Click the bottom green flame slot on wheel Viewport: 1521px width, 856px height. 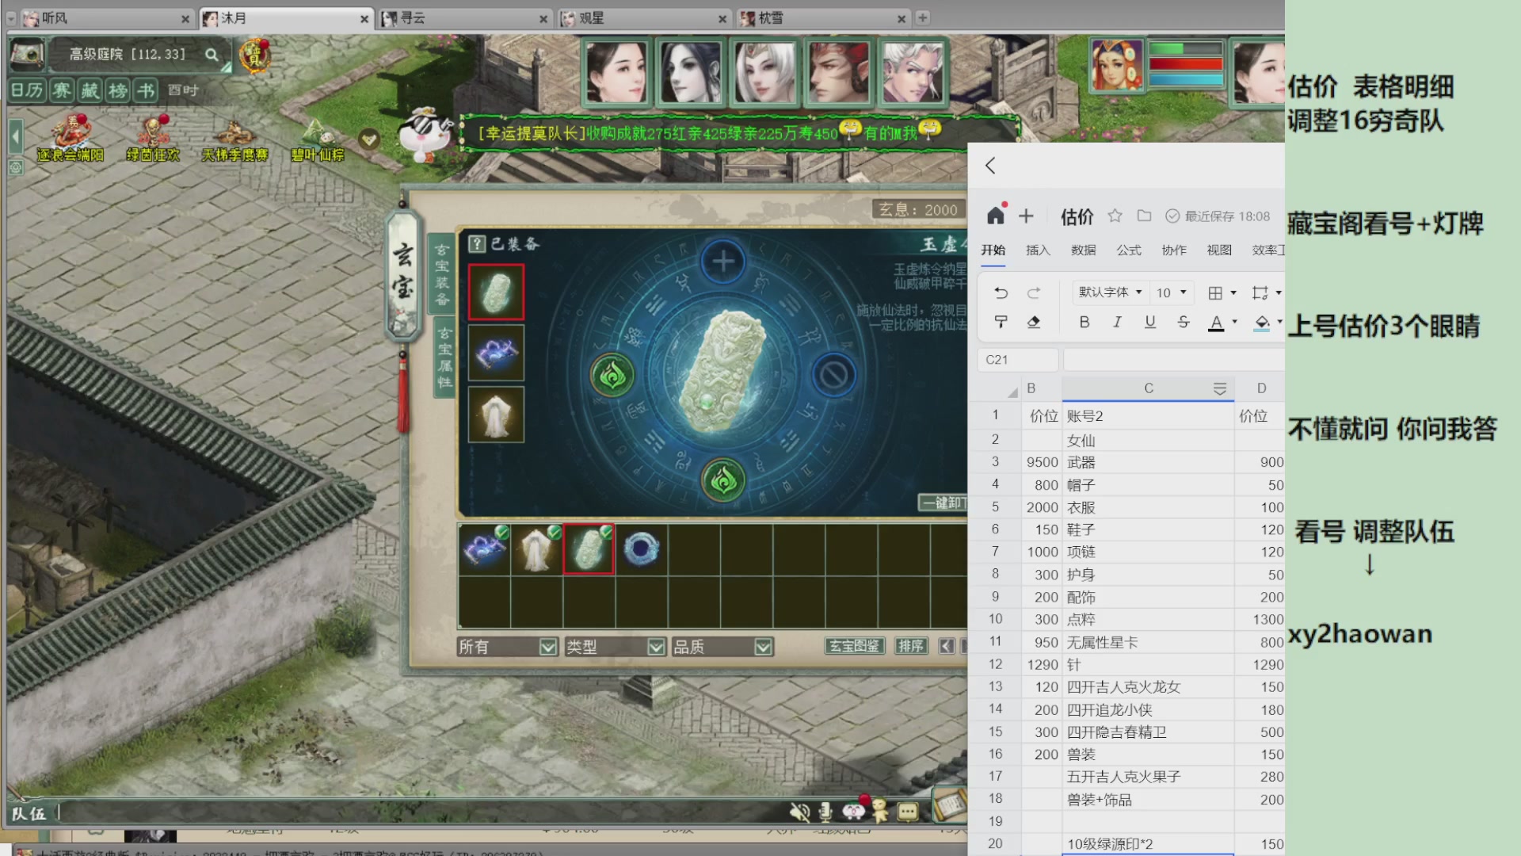[722, 480]
